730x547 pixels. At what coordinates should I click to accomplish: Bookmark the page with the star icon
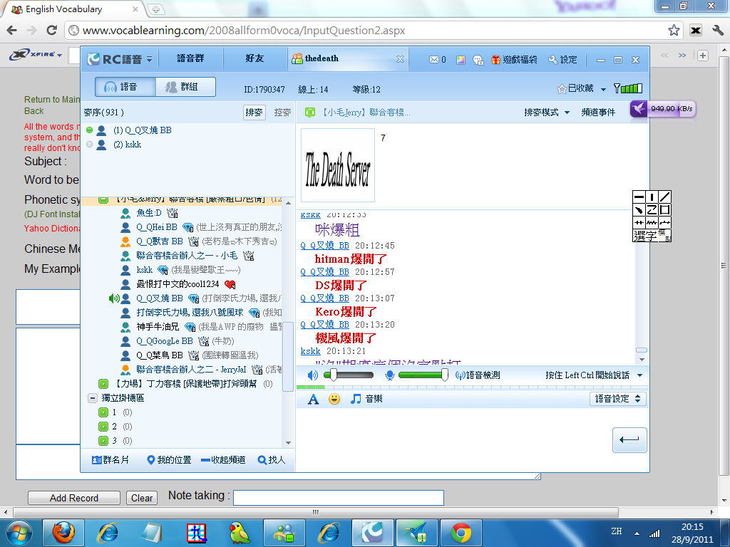[674, 30]
